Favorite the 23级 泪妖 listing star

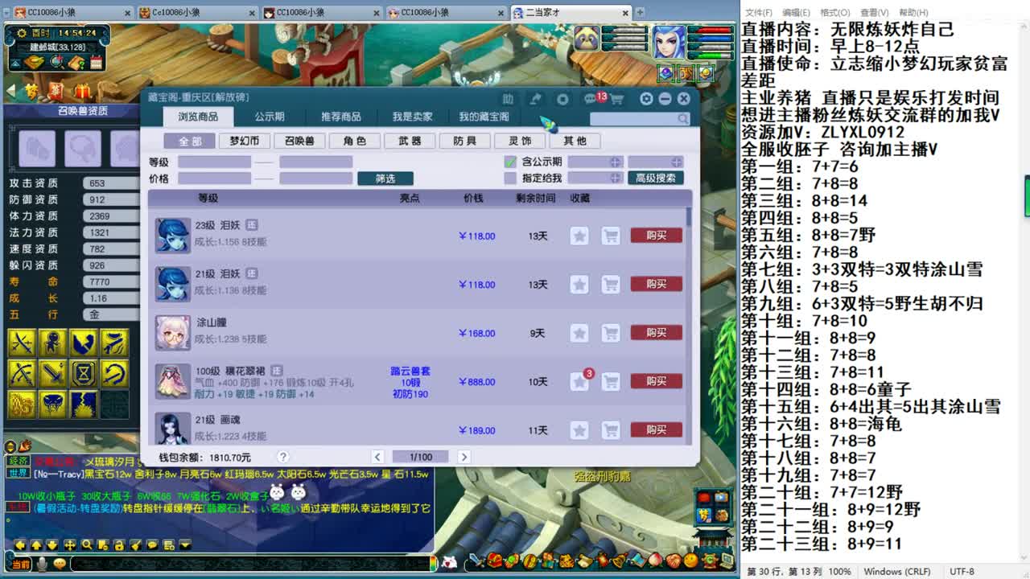point(579,236)
